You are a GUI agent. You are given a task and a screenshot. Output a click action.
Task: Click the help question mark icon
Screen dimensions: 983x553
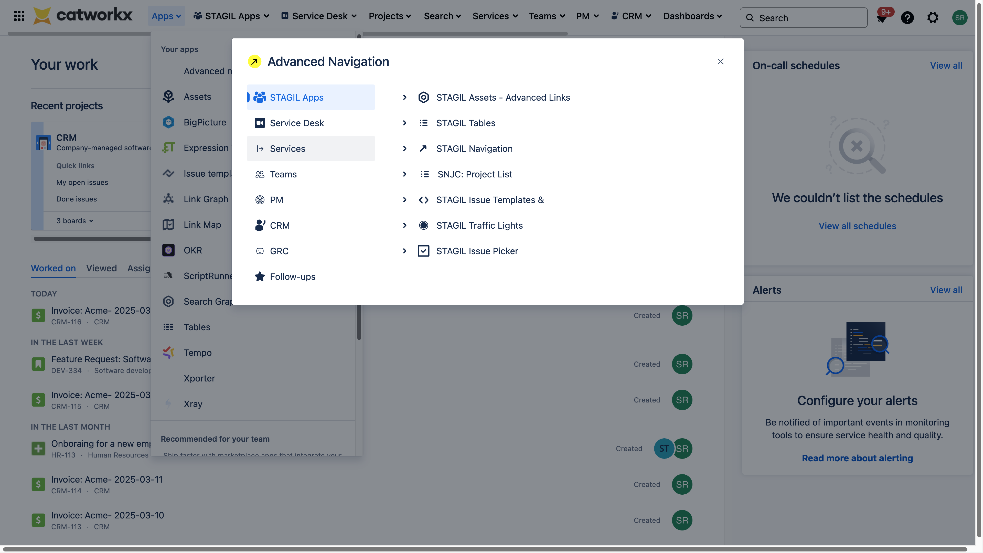pos(907,18)
